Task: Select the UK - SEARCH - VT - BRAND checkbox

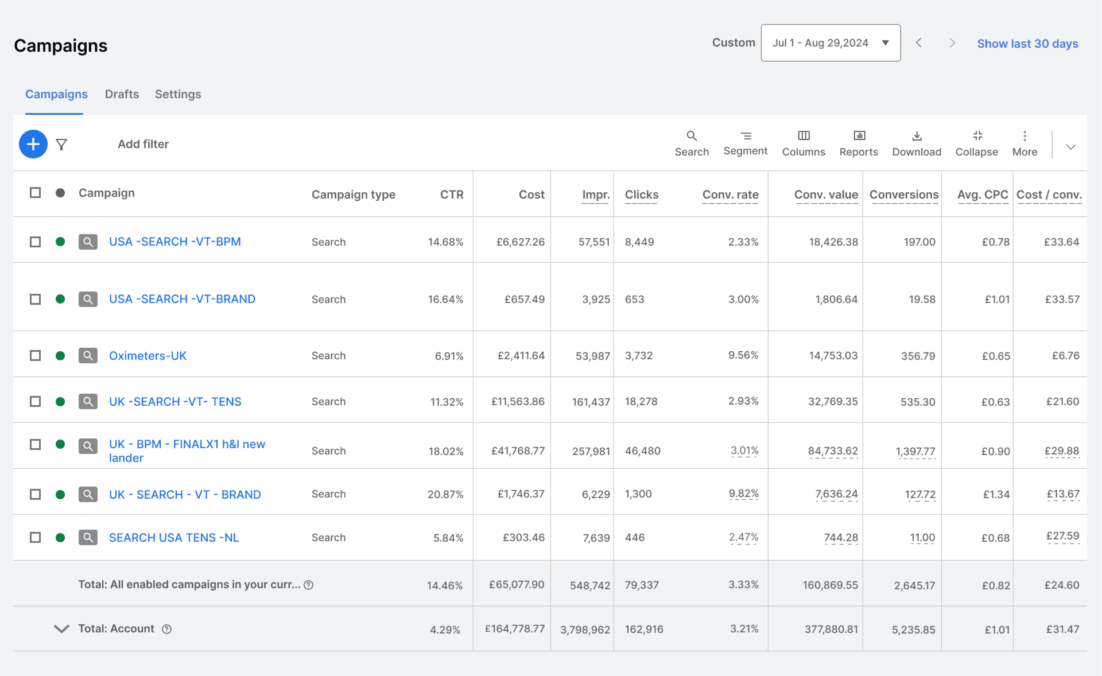Action: [x=36, y=494]
